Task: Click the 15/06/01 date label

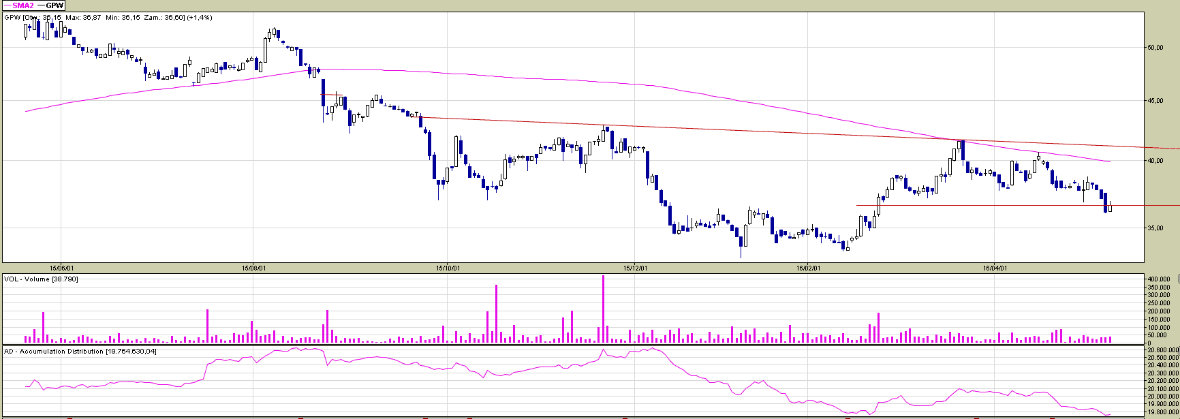Action: pyautogui.click(x=62, y=268)
